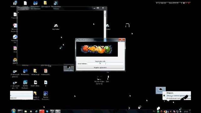Click the red circle tray icon
The height and width of the screenshot is (113, 201).
click(x=161, y=111)
